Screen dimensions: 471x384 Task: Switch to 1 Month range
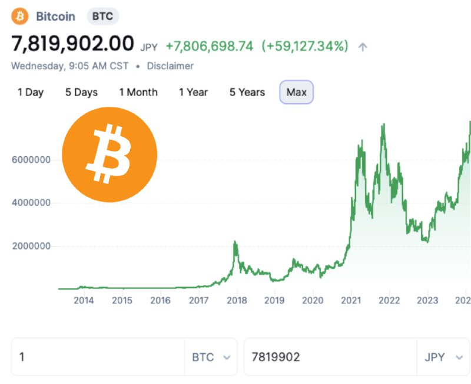[x=138, y=92]
